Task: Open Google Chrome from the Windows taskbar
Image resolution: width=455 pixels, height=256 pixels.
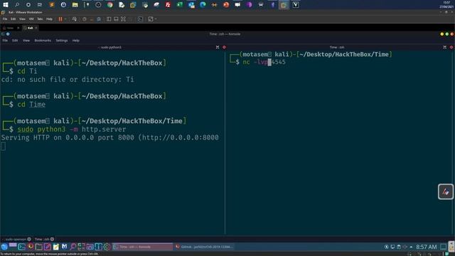Action: pyautogui.click(x=110, y=5)
